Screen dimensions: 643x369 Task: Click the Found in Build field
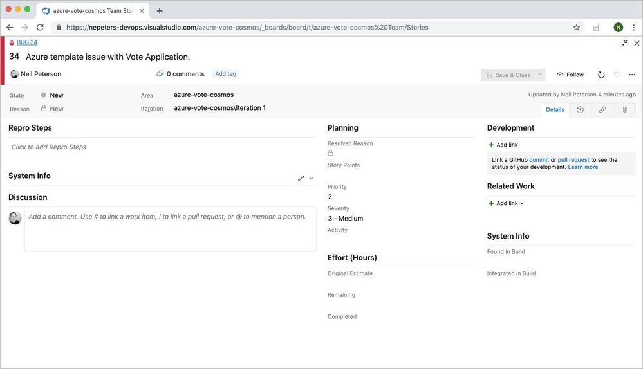click(561, 262)
